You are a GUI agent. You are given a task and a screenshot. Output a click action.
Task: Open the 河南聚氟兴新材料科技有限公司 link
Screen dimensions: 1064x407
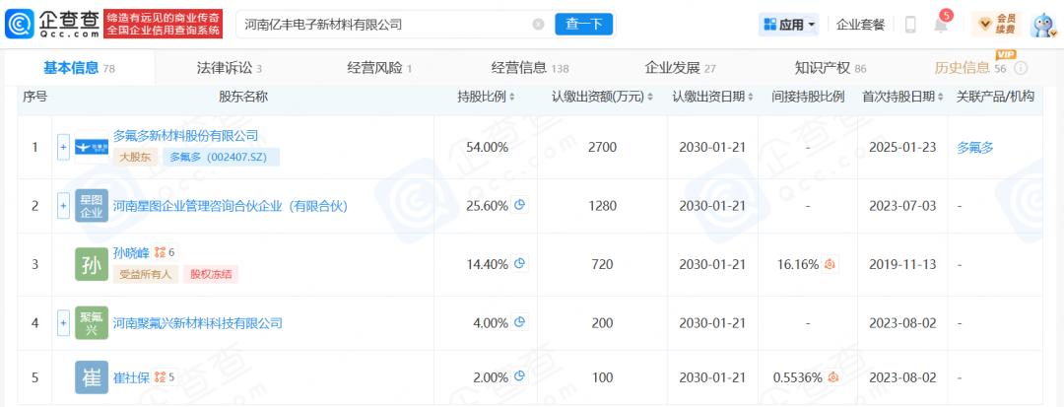197,323
